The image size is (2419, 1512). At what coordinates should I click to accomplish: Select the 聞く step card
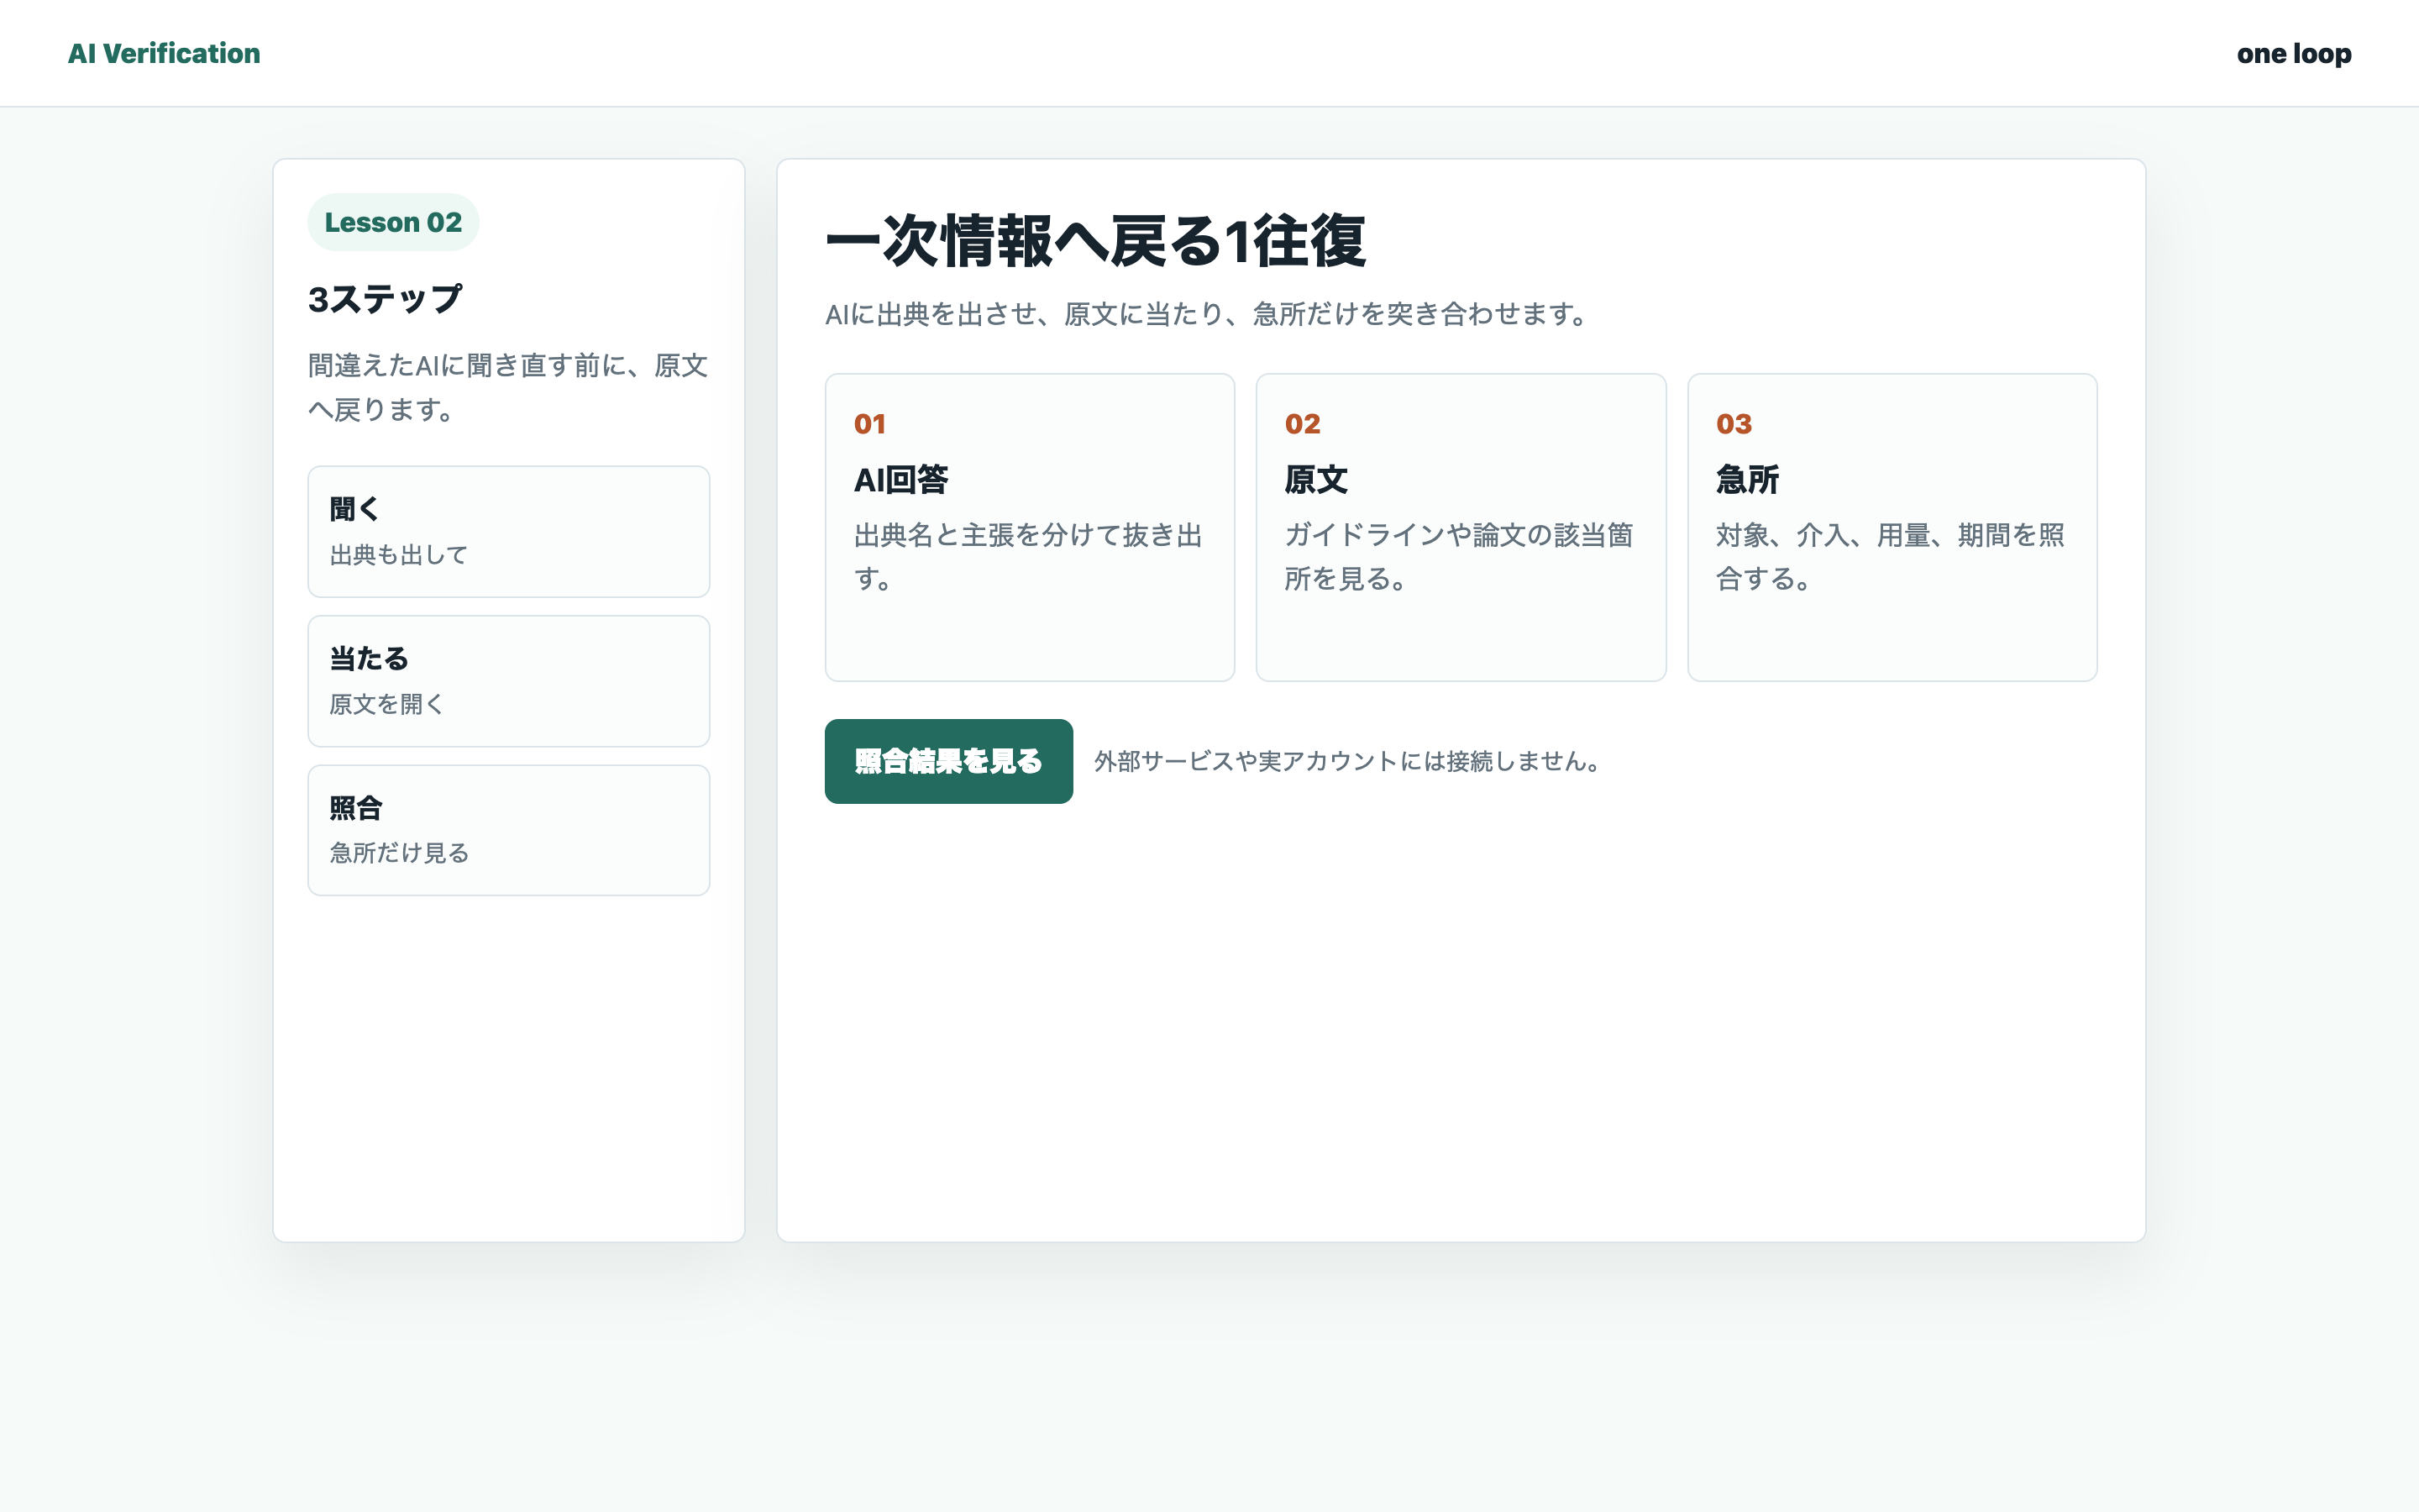509,531
